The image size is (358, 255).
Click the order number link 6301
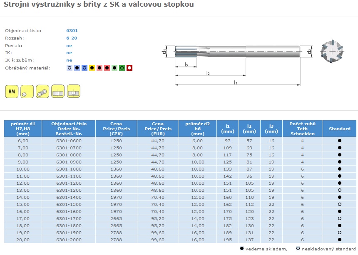(72, 30)
